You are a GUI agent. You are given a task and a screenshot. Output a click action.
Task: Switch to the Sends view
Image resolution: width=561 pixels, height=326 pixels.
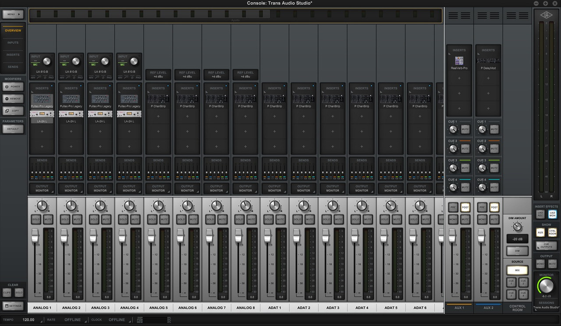[x=13, y=67]
